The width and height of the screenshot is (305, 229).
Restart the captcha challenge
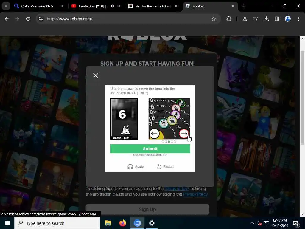[165, 167]
